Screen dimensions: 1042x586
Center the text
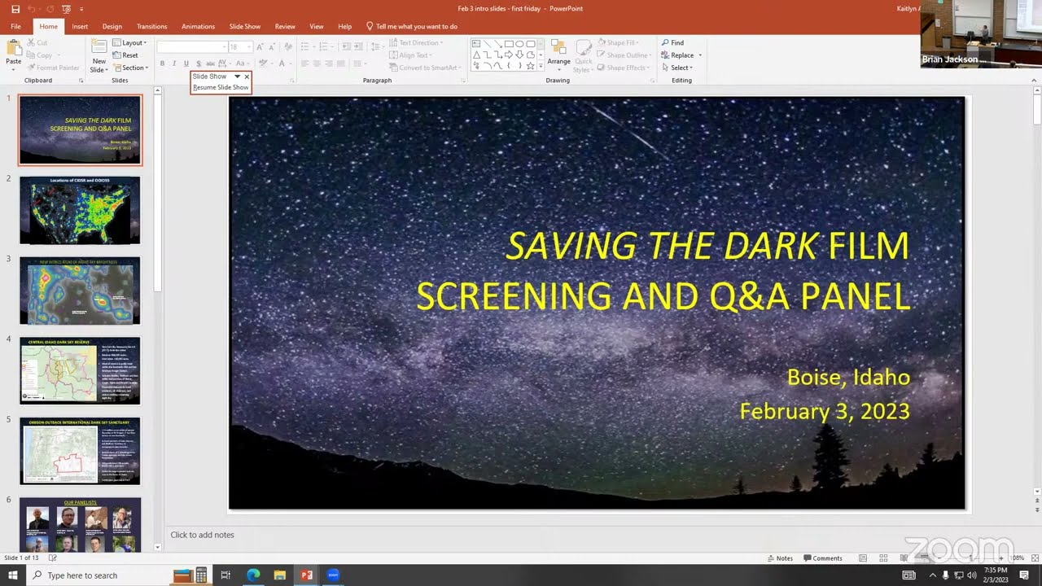[x=317, y=63]
